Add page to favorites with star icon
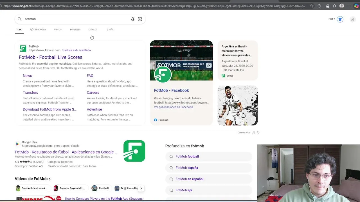 coord(312,6)
